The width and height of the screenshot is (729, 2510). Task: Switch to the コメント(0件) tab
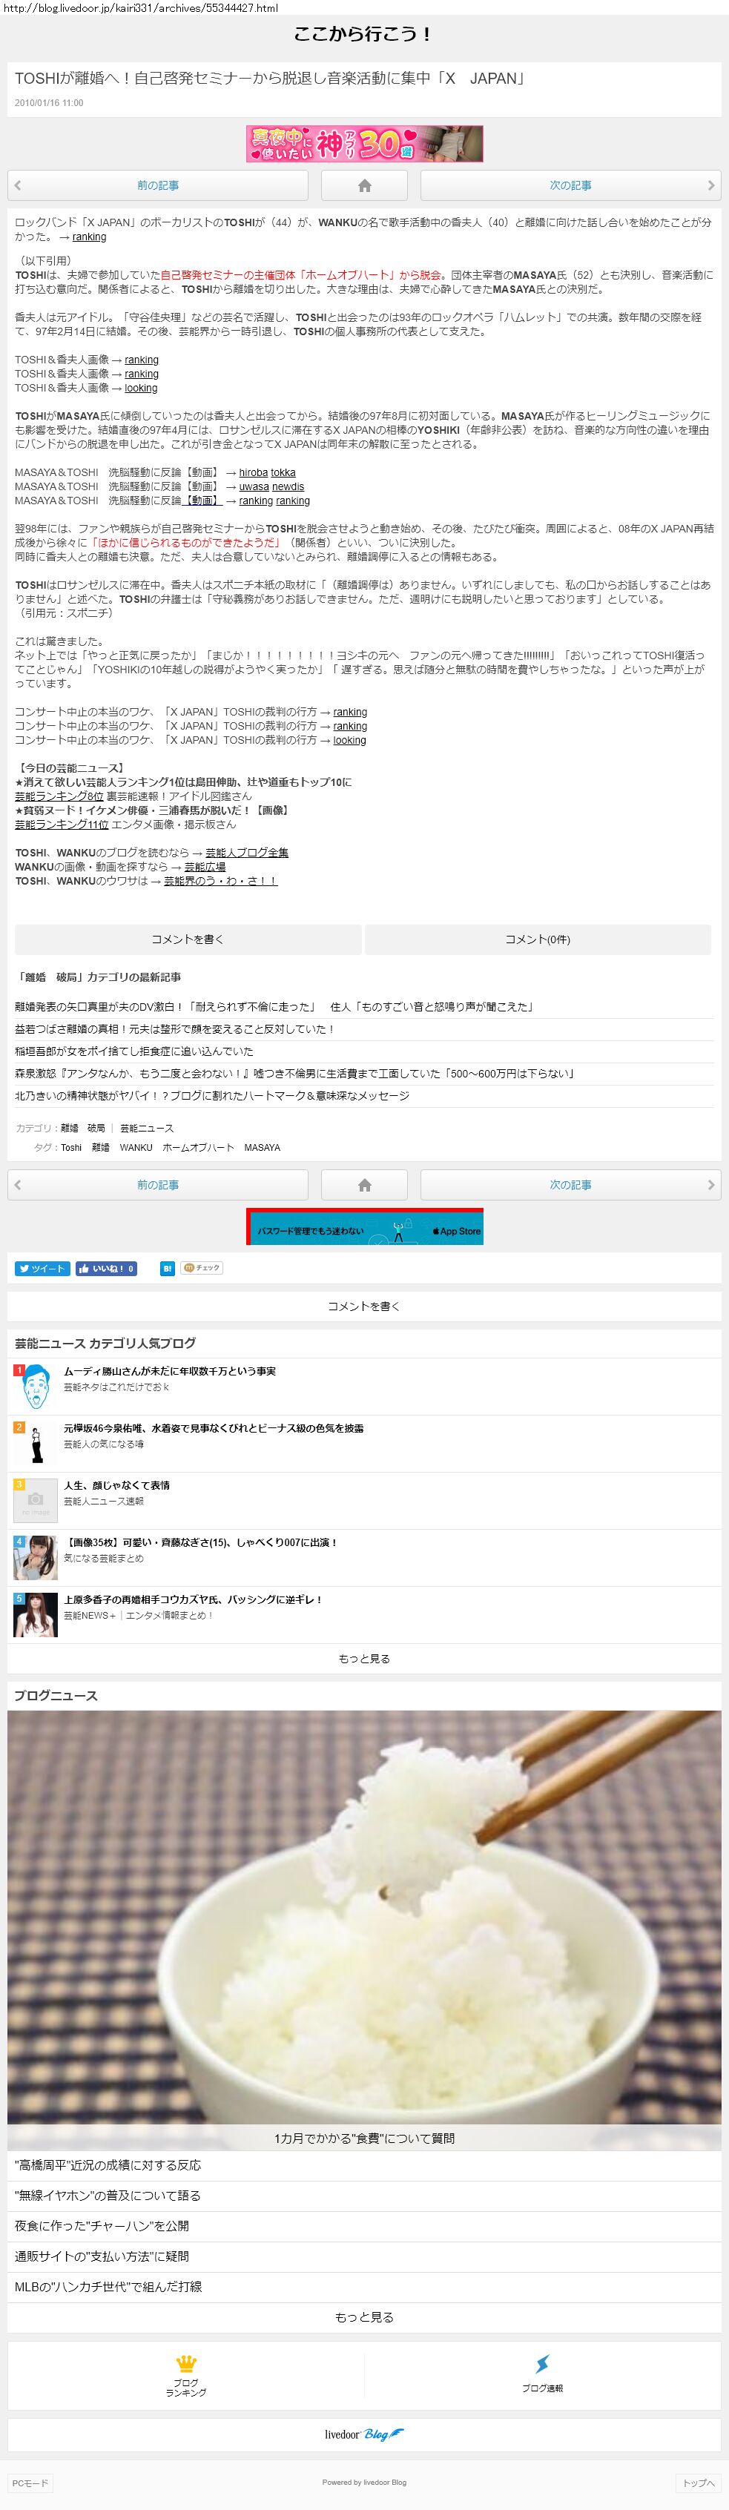pos(537,939)
